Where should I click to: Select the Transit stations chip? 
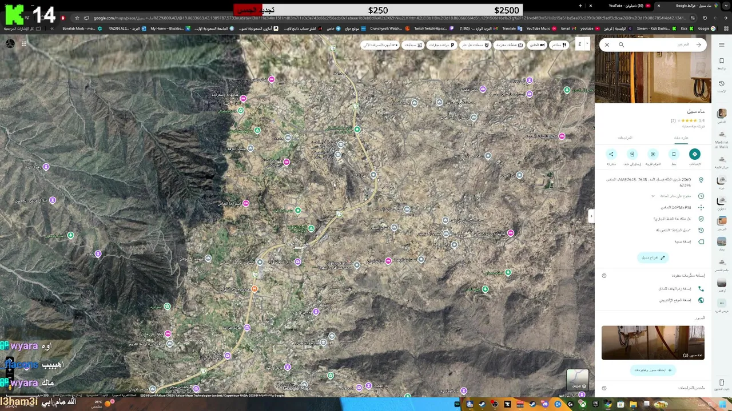pos(476,45)
